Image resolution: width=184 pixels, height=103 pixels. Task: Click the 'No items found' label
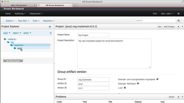tap(13, 61)
